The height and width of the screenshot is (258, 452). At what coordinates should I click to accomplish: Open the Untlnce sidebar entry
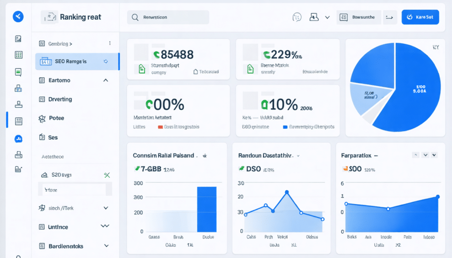(x=58, y=227)
